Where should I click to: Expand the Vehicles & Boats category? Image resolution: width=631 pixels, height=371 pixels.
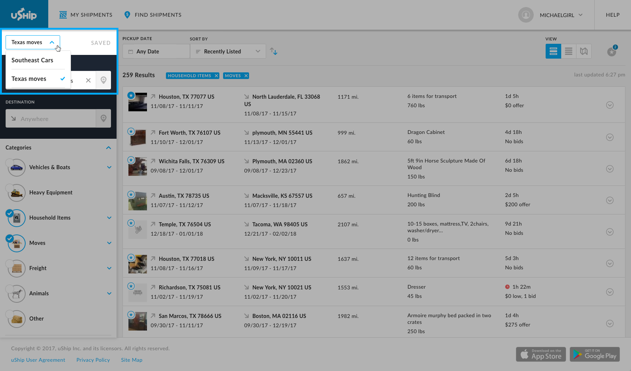point(109,167)
